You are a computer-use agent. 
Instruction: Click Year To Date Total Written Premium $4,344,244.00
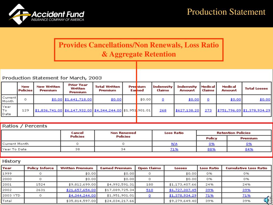coord(108,110)
